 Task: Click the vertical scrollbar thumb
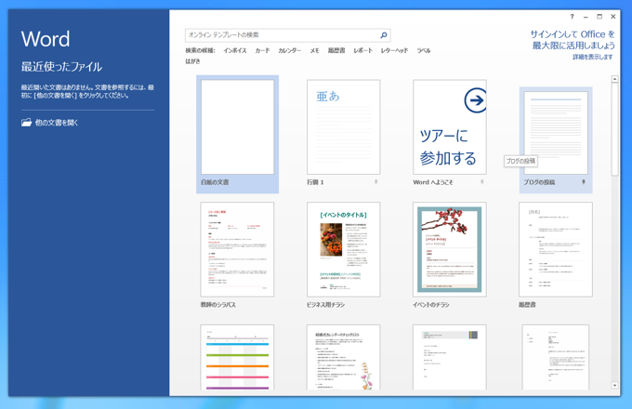(614, 129)
